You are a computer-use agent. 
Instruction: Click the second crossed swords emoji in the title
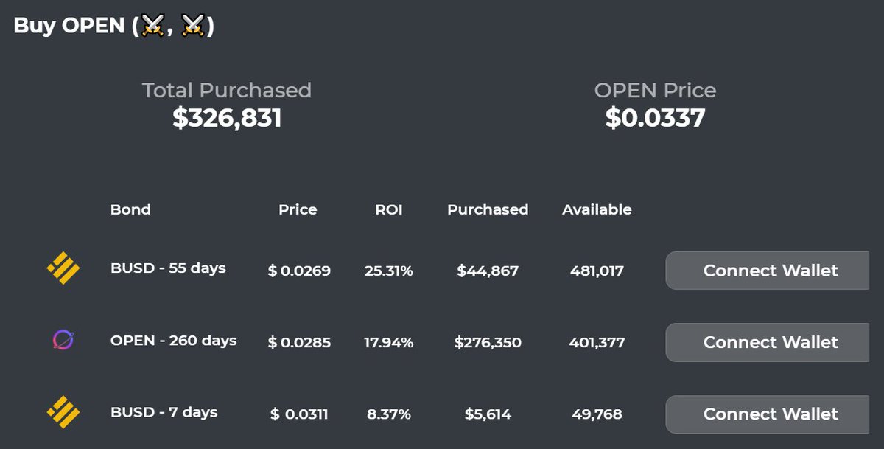pos(193,26)
